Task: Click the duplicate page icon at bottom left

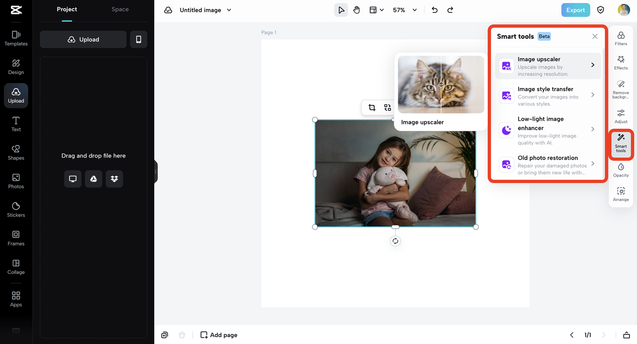Action: 165,335
